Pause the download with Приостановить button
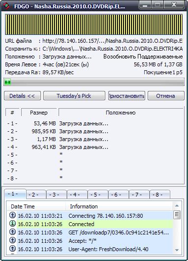188x261 pixels. pyautogui.click(x=126, y=96)
